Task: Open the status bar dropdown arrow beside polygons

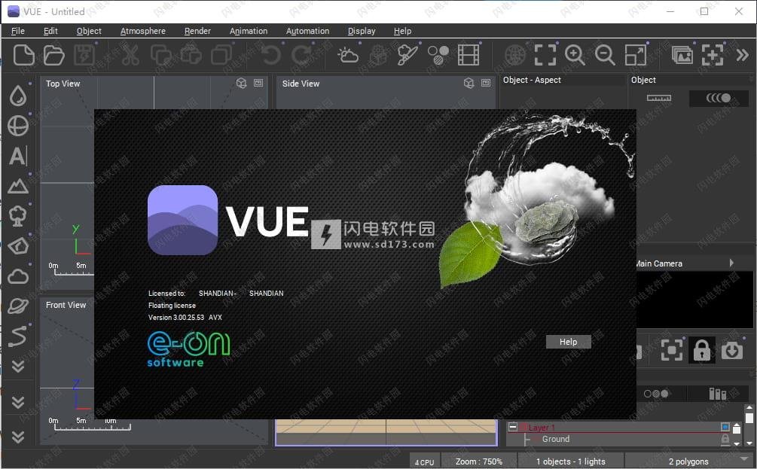Action: click(x=743, y=458)
